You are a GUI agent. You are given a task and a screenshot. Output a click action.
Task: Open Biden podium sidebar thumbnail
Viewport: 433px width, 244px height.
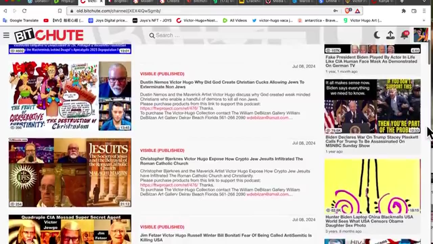[x=372, y=106]
